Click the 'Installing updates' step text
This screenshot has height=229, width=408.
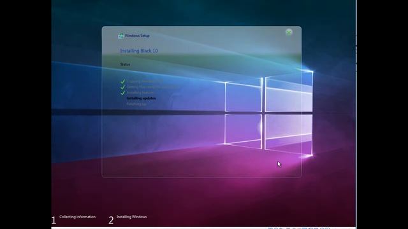(x=141, y=98)
